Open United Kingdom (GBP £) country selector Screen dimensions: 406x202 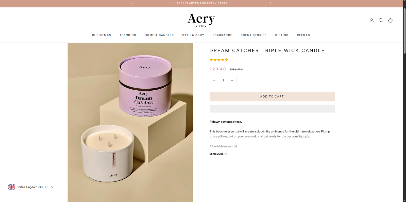click(x=31, y=187)
